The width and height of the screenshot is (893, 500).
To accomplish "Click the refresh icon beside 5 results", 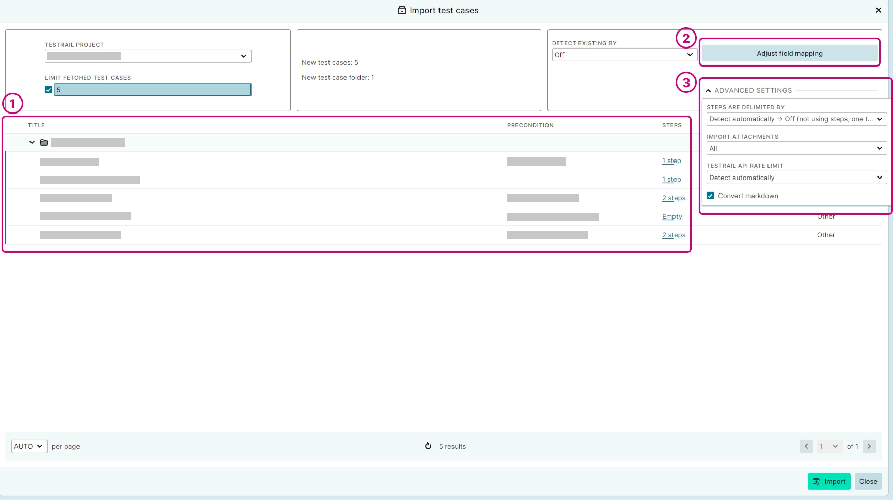I will (x=428, y=446).
